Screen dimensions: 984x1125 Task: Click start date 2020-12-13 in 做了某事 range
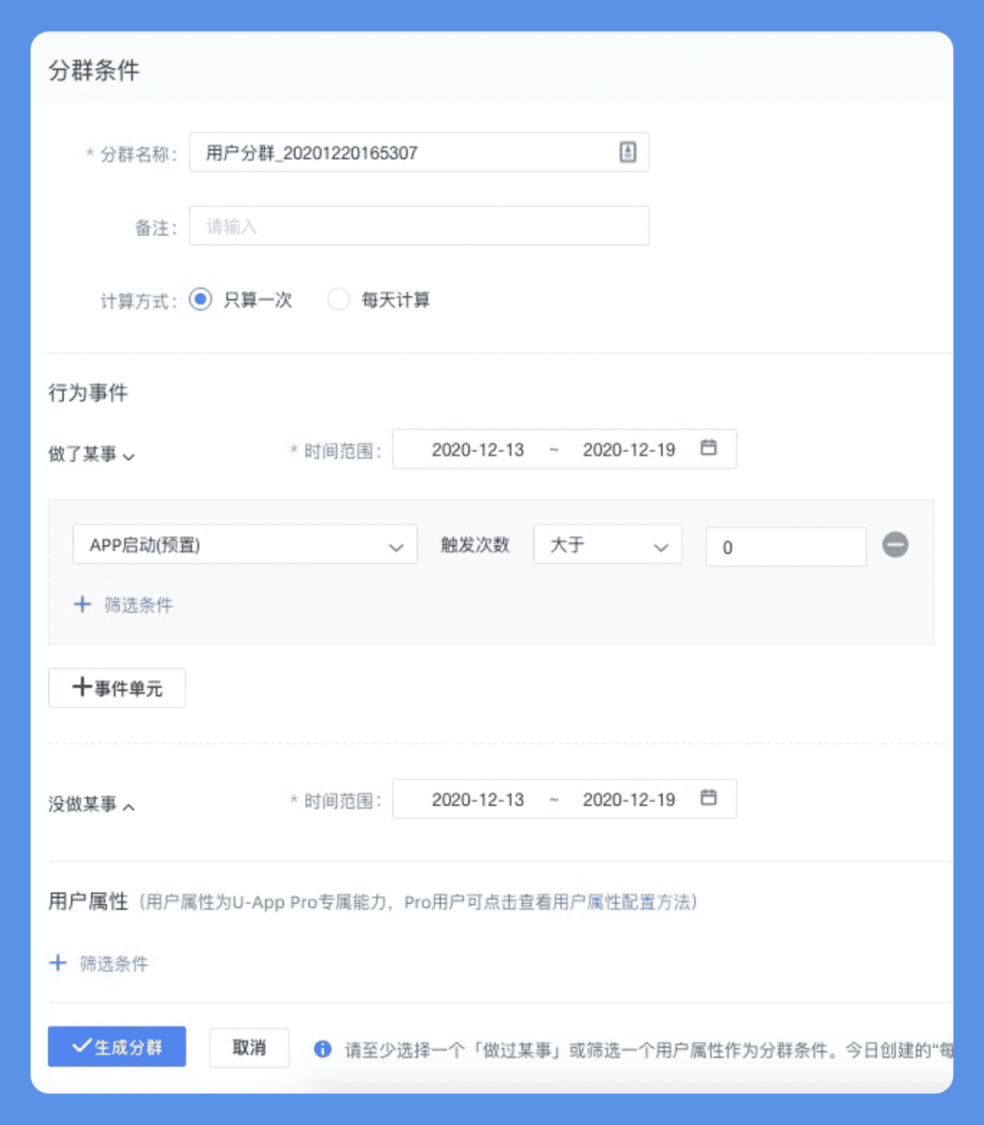pyautogui.click(x=477, y=450)
